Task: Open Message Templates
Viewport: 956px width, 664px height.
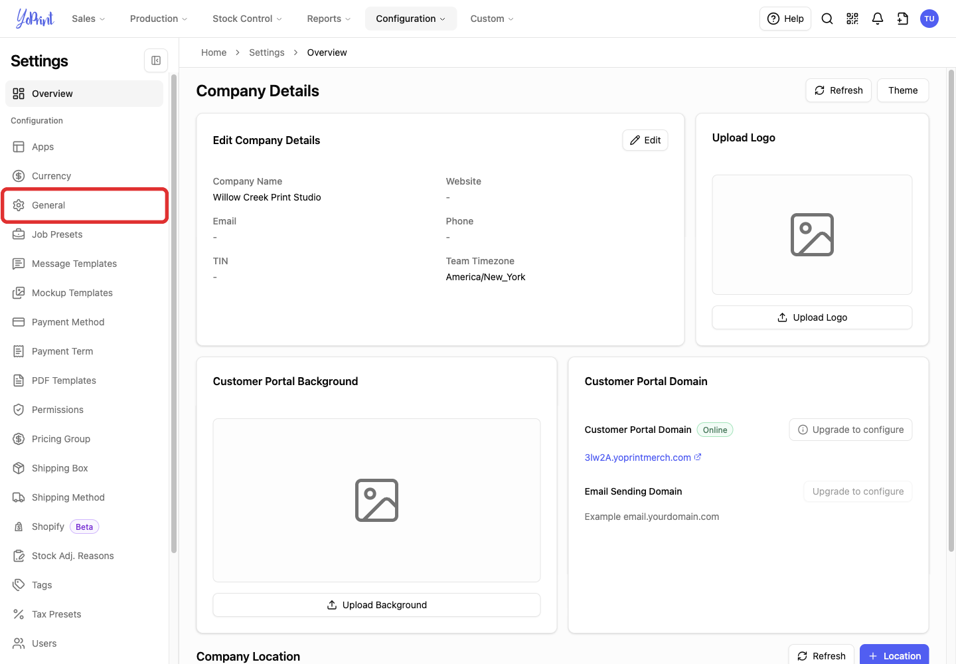Action: [x=84, y=264]
